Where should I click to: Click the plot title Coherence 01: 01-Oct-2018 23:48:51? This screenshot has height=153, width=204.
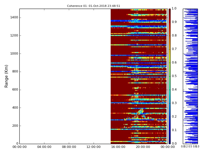[94, 6]
